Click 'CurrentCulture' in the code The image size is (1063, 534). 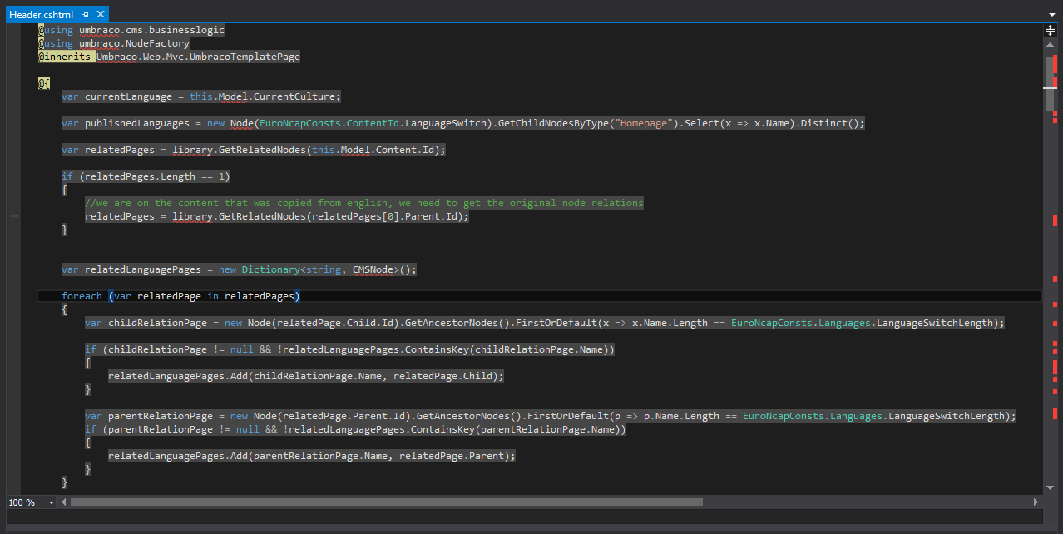click(x=294, y=96)
